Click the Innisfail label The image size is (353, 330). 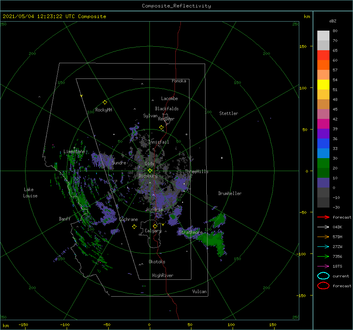pos(158,142)
